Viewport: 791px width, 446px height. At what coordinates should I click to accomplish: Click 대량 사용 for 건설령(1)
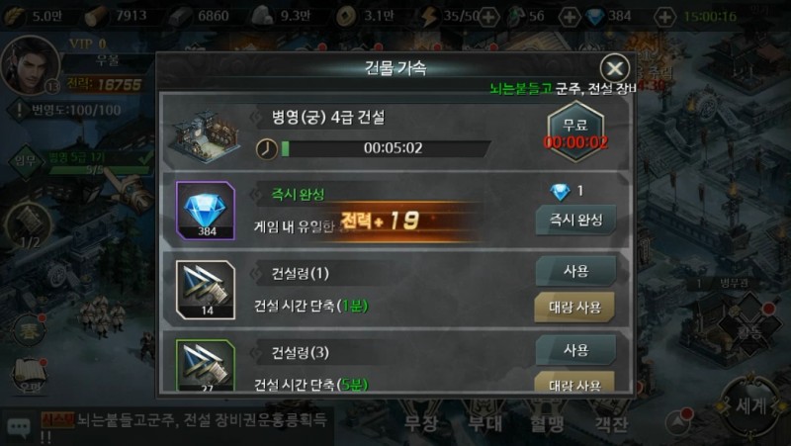click(574, 307)
